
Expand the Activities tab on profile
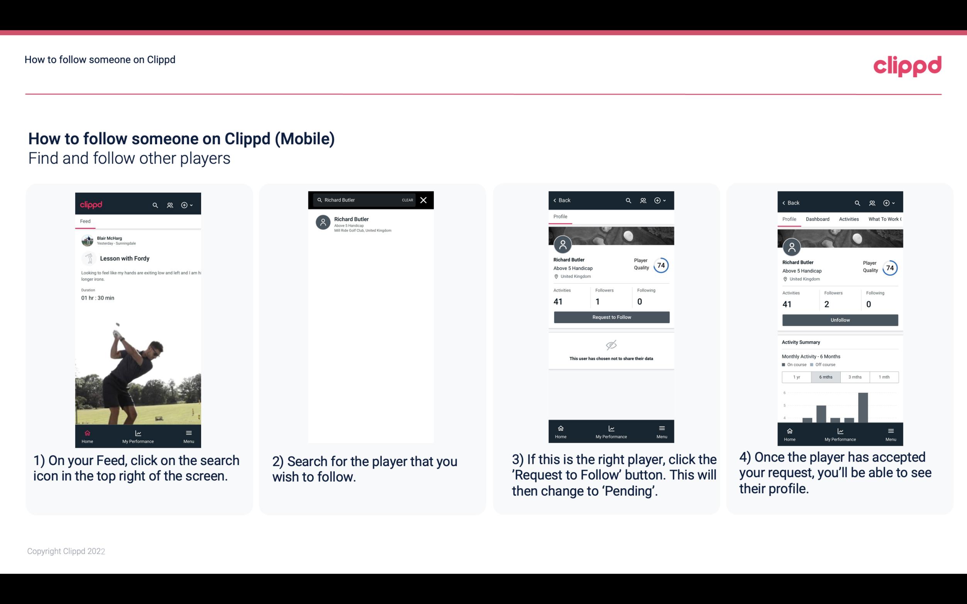click(x=849, y=218)
